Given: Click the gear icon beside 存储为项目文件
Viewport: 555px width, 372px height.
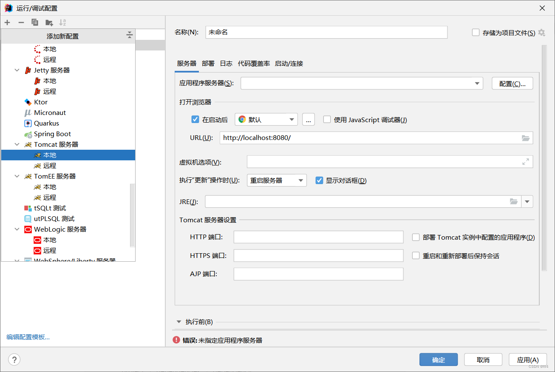Looking at the screenshot, I should (x=541, y=33).
